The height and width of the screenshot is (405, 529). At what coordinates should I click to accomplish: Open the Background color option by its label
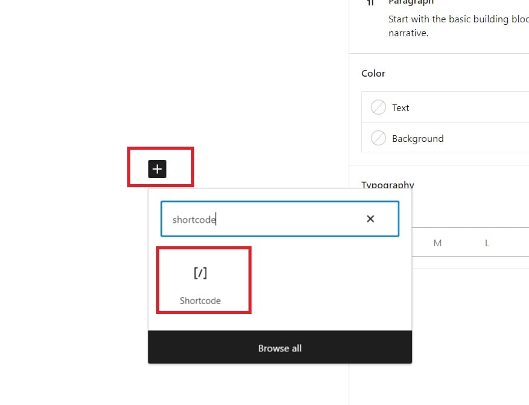tap(417, 138)
